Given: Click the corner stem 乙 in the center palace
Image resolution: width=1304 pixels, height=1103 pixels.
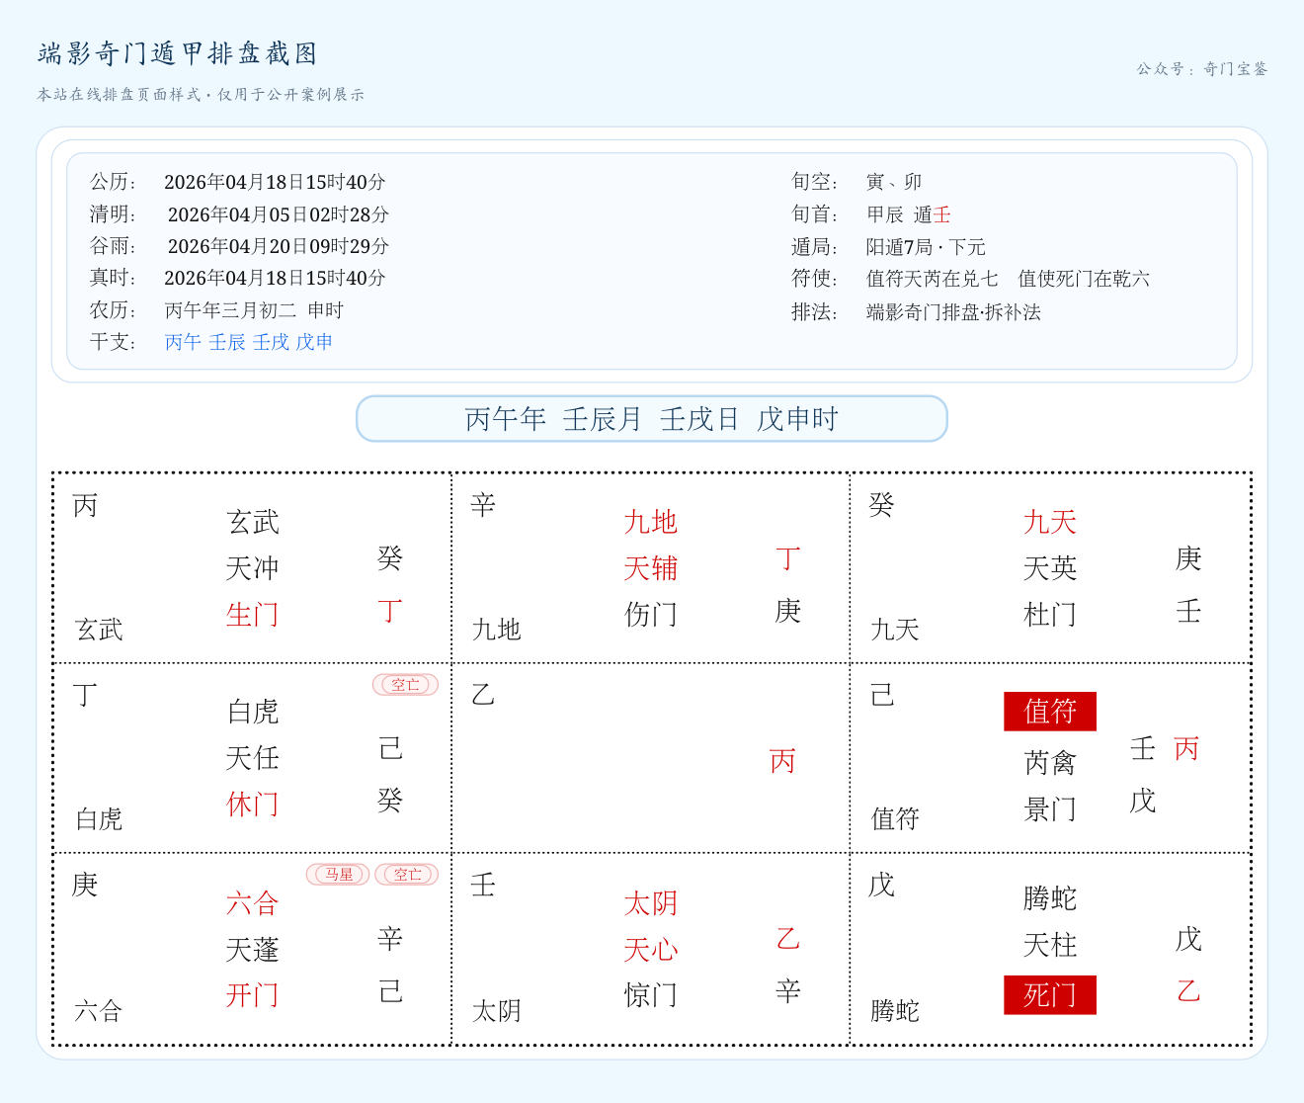Looking at the screenshot, I should (x=483, y=695).
